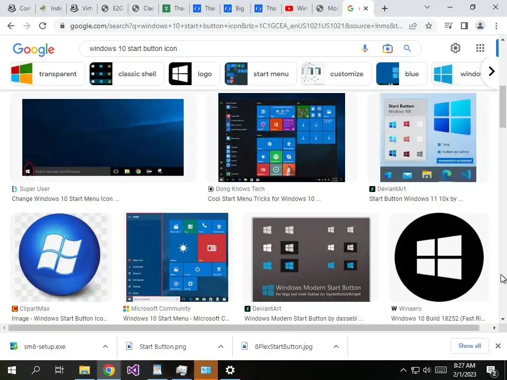507x380 pixels.
Task: Click the Windows Start button on taskbar
Action: [12, 370]
